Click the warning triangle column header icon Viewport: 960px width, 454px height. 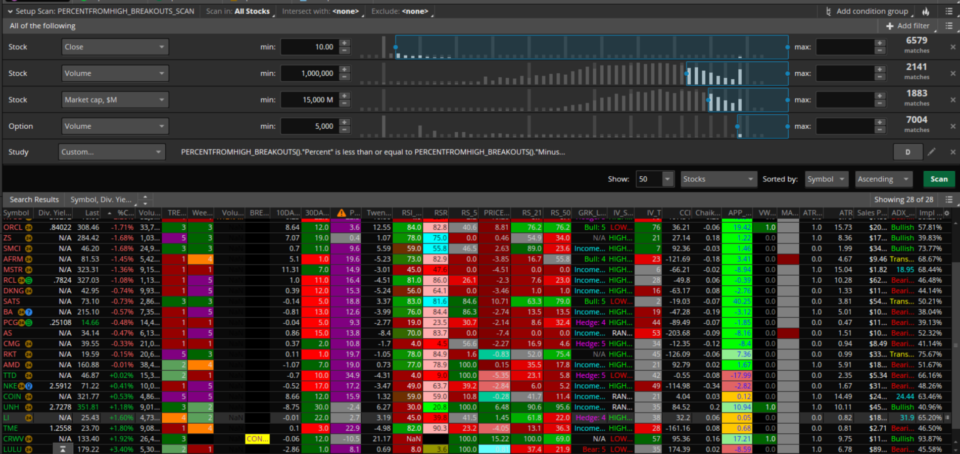342,213
